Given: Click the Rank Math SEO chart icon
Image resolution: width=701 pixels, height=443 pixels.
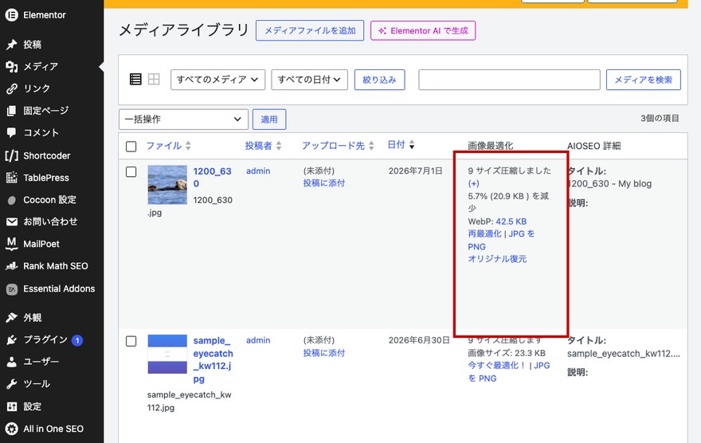Looking at the screenshot, I should tap(12, 266).
